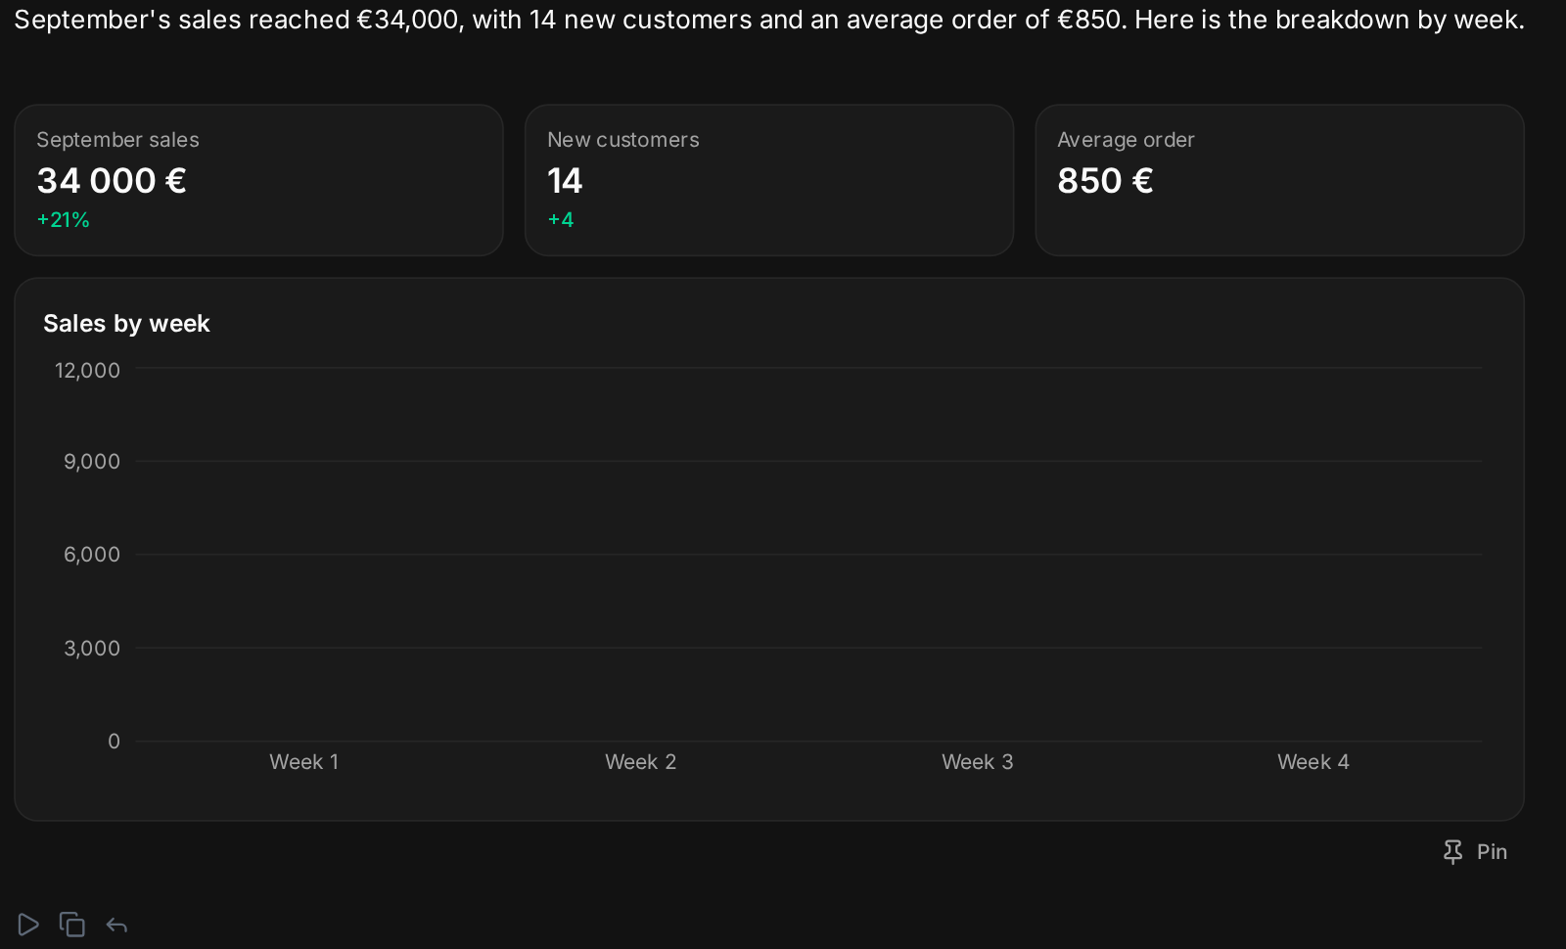Image resolution: width=1566 pixels, height=949 pixels.
Task: Select the Week 2 axis label
Action: (641, 762)
